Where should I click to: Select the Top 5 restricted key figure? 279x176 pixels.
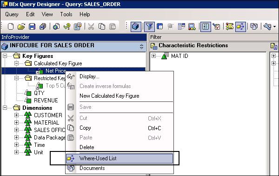(55, 86)
